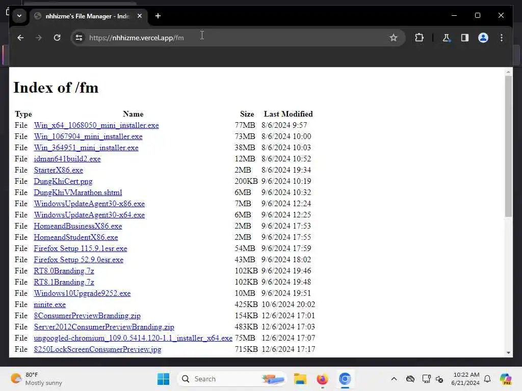Click the scrollbar down arrow

(x=508, y=353)
